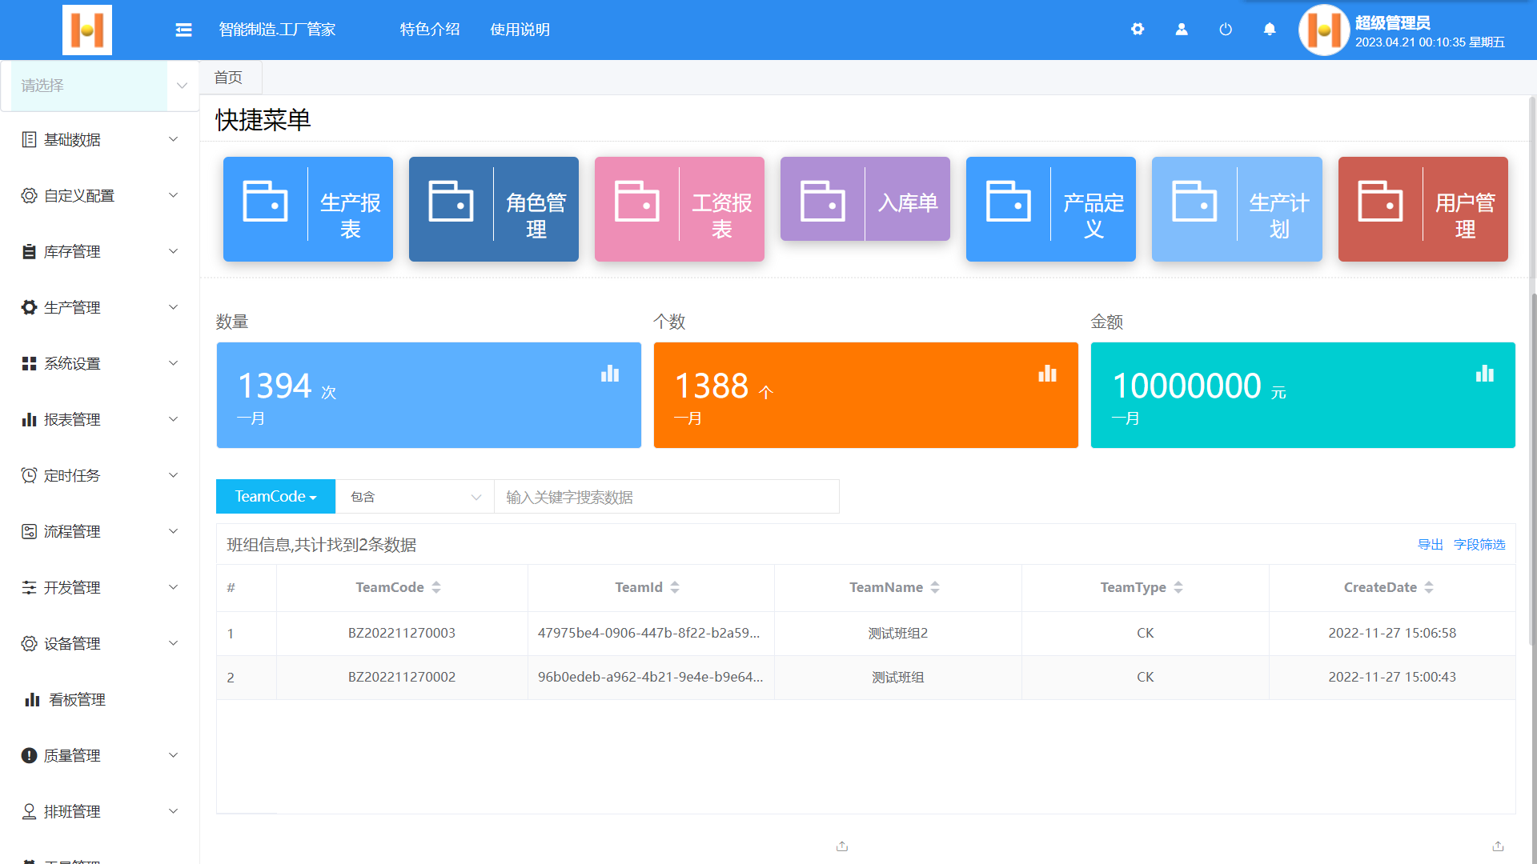Open 字段筛选 to filter table columns
Viewport: 1537px width, 864px height.
[1479, 544]
